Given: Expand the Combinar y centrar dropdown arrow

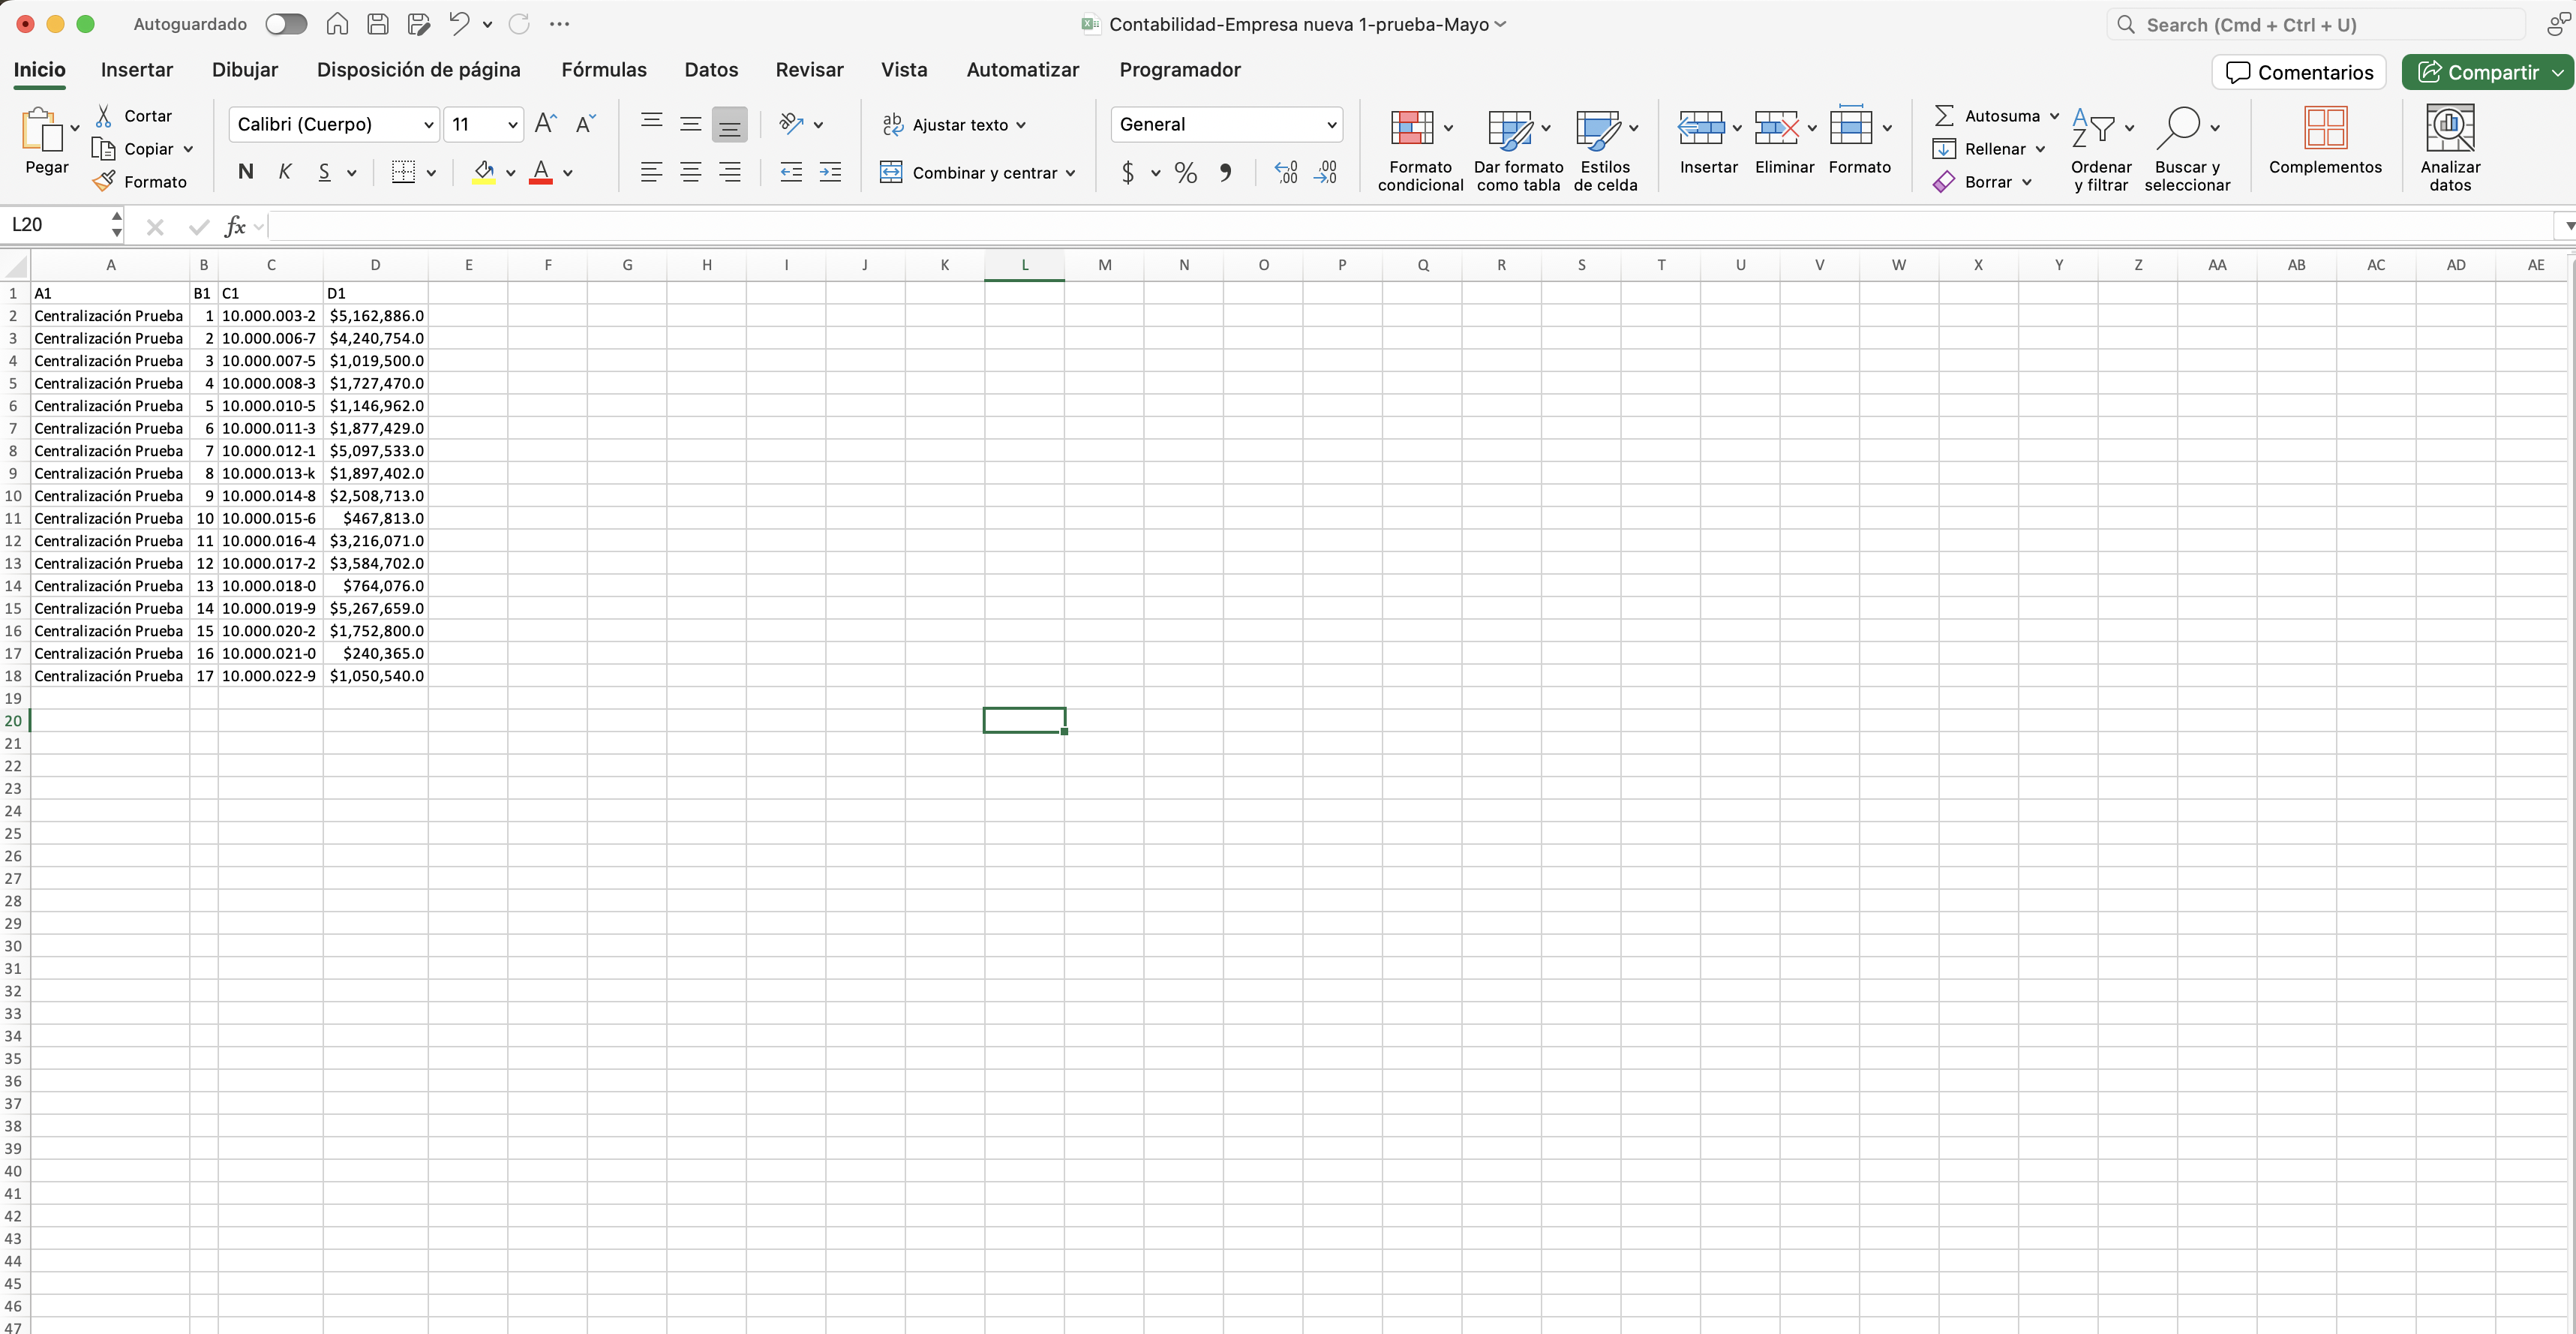Looking at the screenshot, I should 1071,173.
